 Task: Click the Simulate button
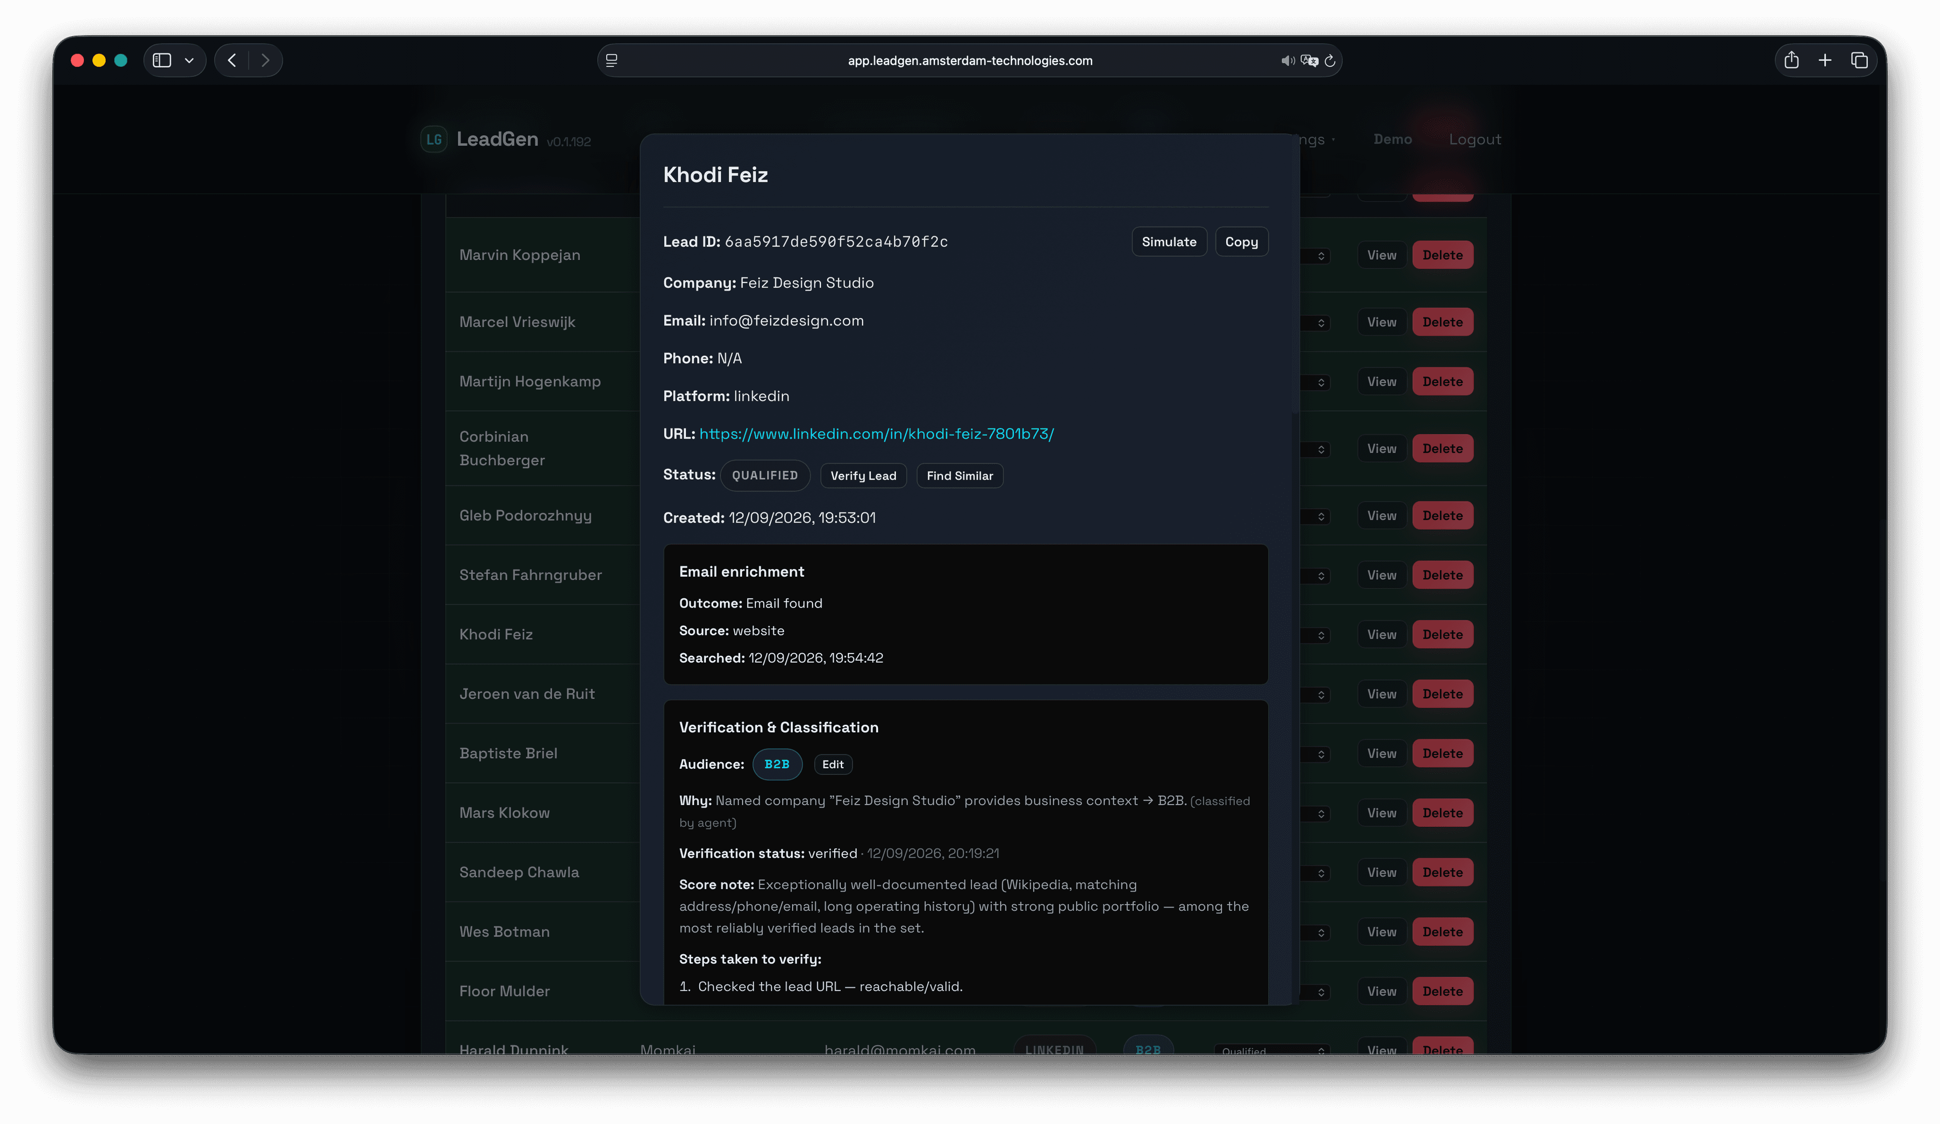[x=1169, y=242]
